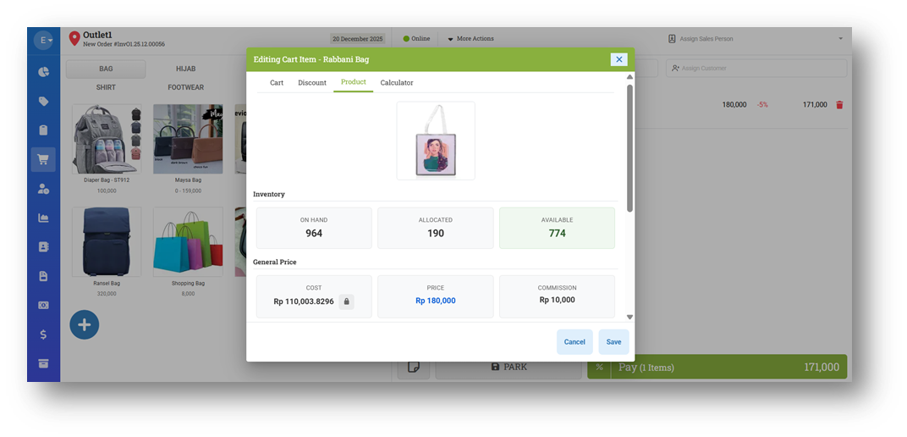Select the Product tab
This screenshot has height=437, width=907.
[354, 82]
